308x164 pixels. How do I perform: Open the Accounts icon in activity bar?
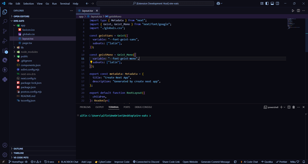[5, 145]
